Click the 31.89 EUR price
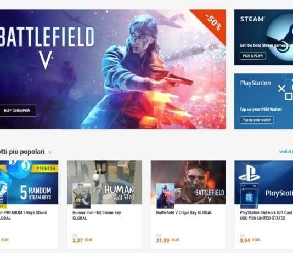Image resolution: width=293 pixels, height=253 pixels. click(167, 240)
